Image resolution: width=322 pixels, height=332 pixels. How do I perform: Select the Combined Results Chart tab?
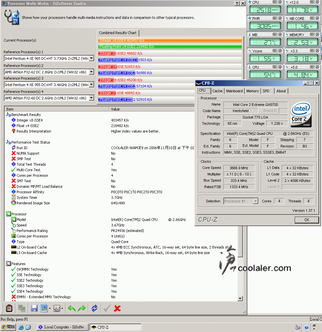pos(118,33)
